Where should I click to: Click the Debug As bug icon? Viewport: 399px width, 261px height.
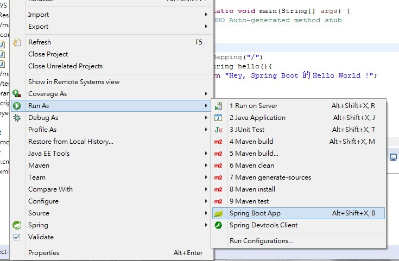[17, 118]
